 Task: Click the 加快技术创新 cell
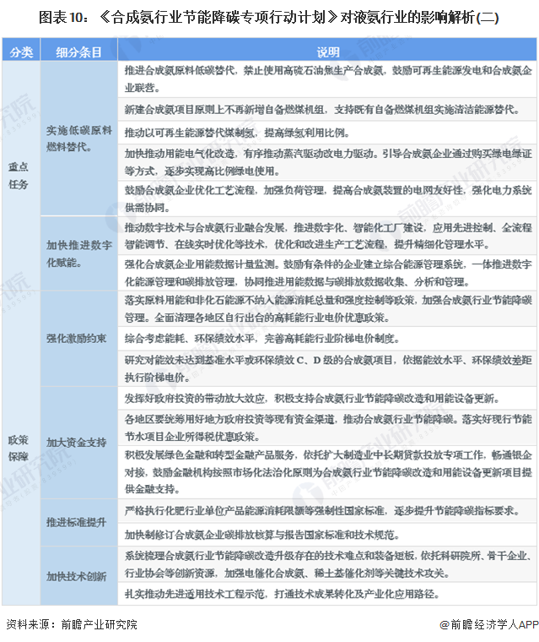79,576
